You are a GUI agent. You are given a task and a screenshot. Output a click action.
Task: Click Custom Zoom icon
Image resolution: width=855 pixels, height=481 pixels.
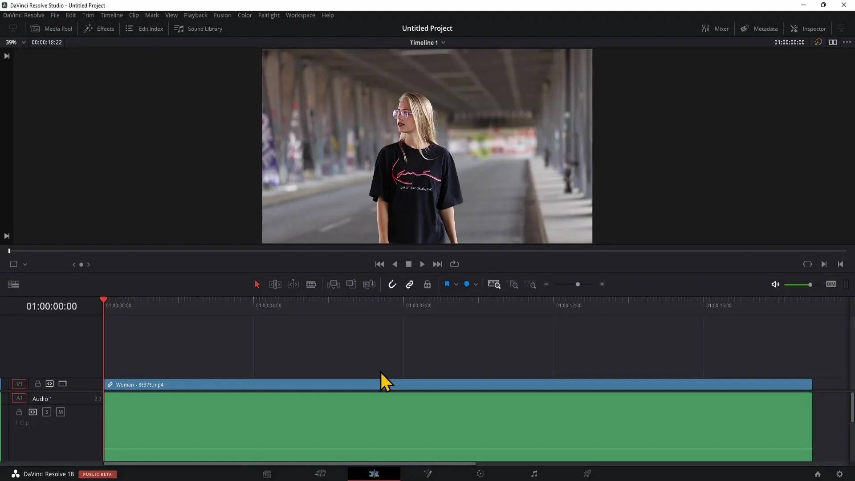click(x=530, y=285)
